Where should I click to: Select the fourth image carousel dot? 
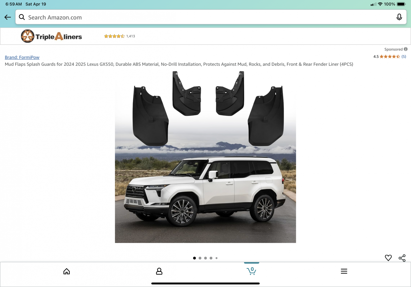pyautogui.click(x=211, y=258)
